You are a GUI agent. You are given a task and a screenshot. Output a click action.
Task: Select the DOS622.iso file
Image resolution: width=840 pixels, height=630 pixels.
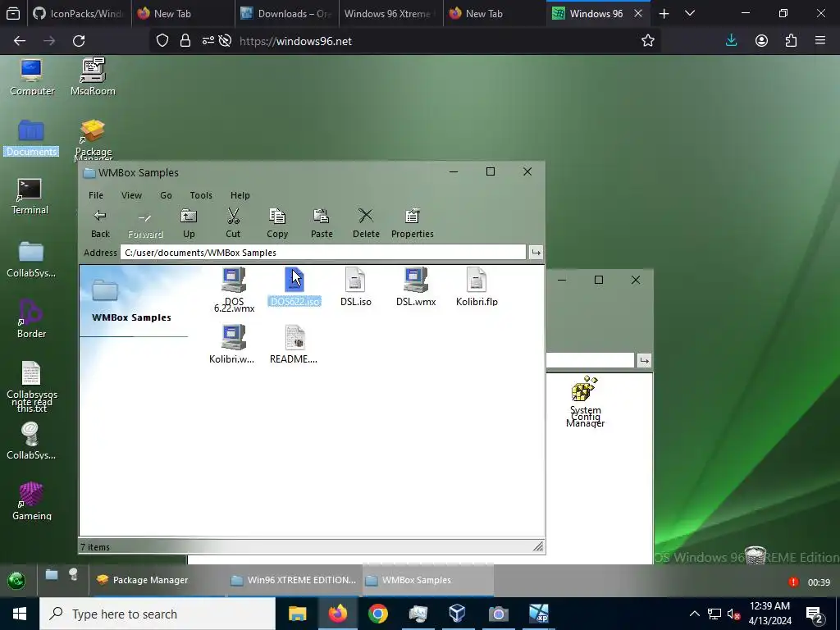point(294,286)
